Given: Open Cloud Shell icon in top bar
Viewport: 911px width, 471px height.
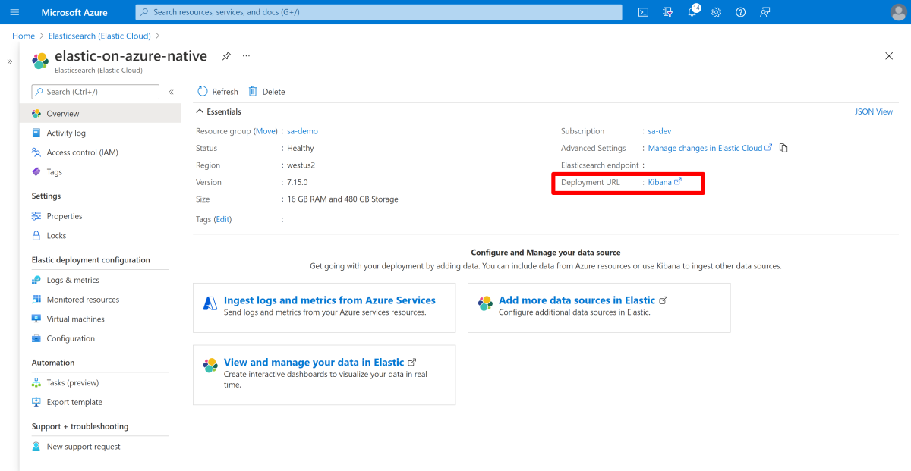Looking at the screenshot, I should coord(643,12).
